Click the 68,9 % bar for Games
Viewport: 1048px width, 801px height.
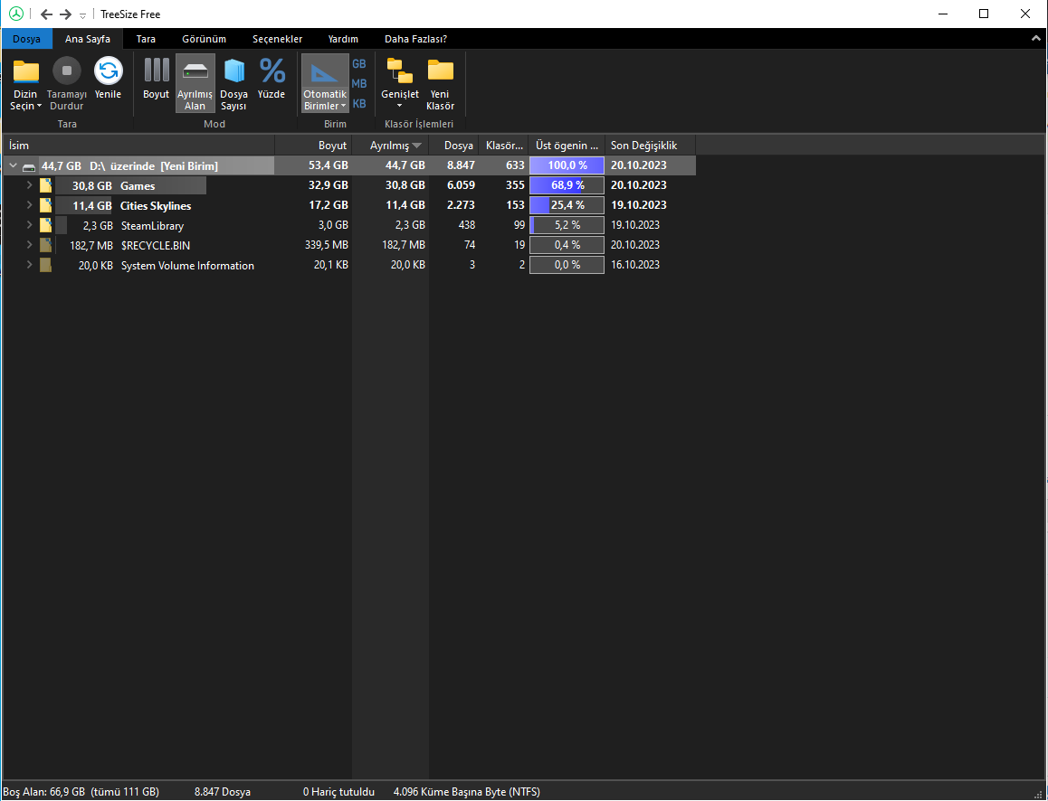pyautogui.click(x=567, y=185)
